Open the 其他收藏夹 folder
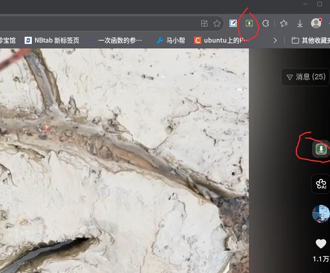Image resolution: width=330 pixels, height=273 pixels. click(x=311, y=40)
